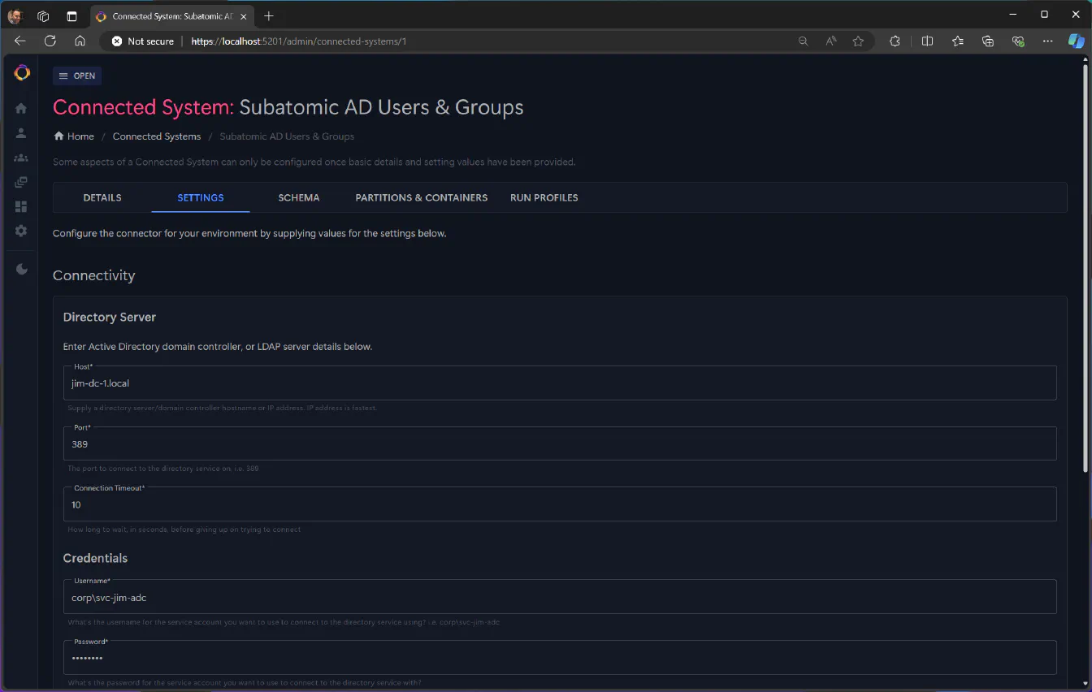Toggle dark mode with the moon icon
This screenshot has width=1092, height=692.
click(21, 270)
